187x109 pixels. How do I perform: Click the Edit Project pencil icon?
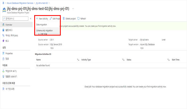(51, 19)
